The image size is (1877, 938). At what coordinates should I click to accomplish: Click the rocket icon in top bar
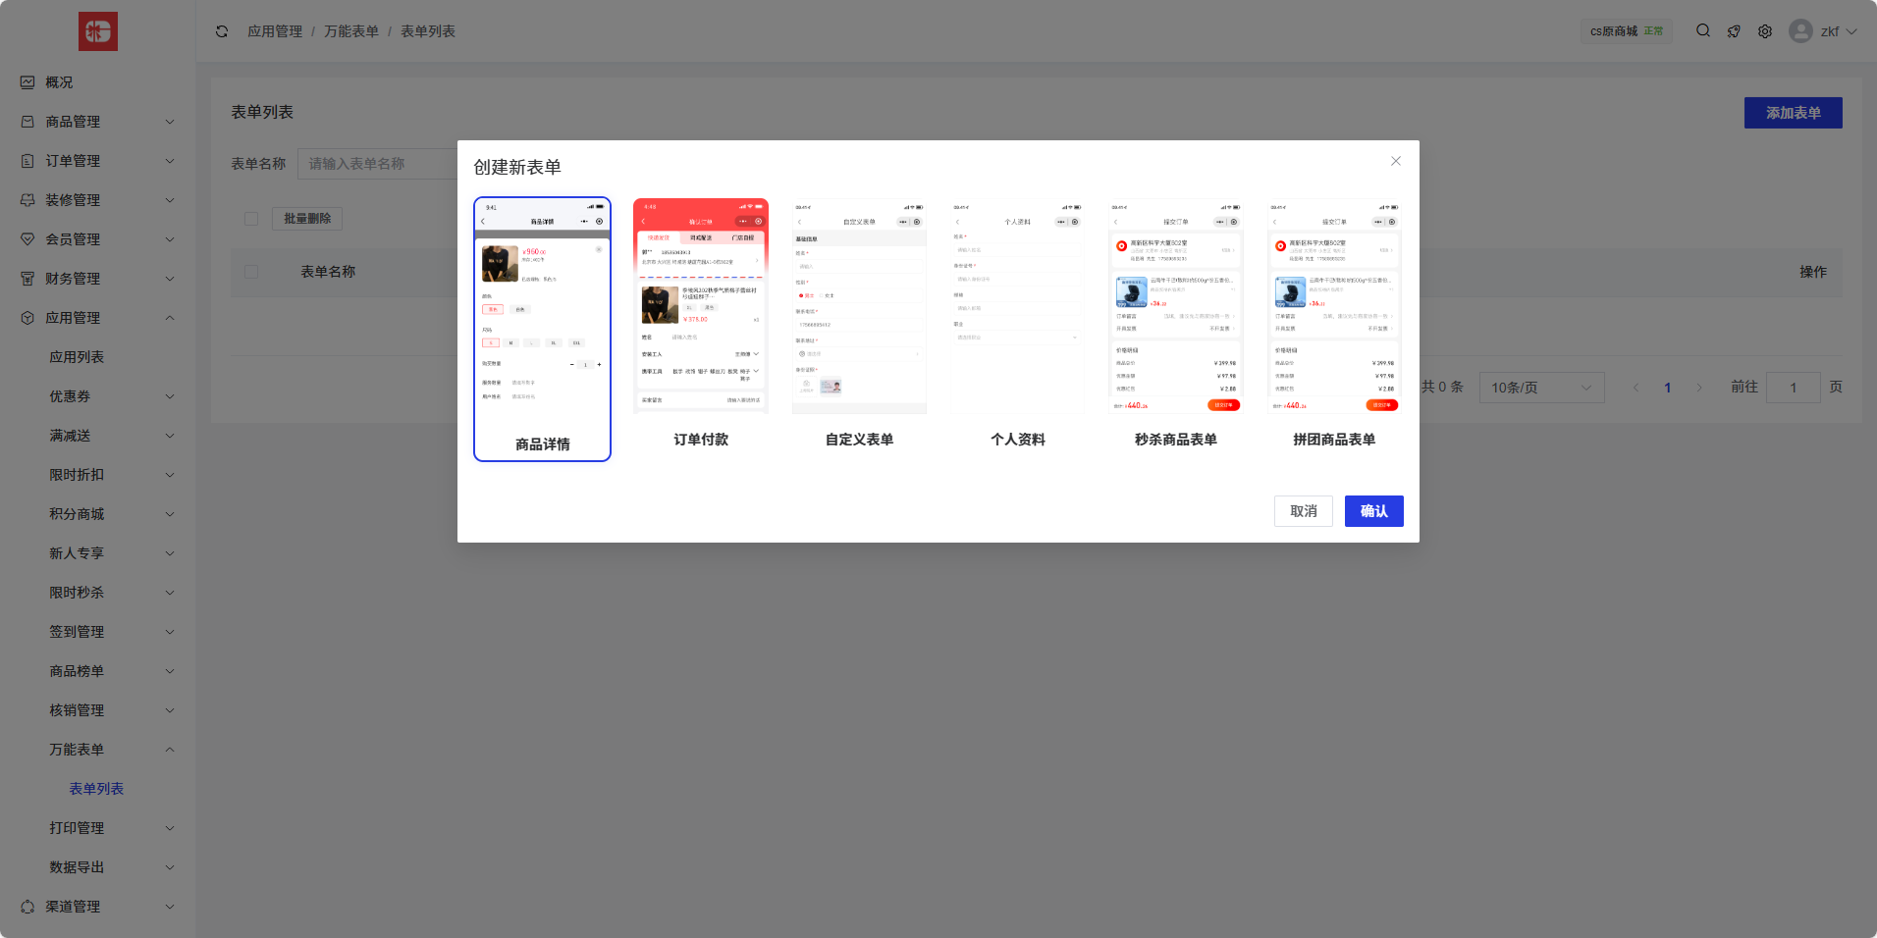(x=1735, y=31)
